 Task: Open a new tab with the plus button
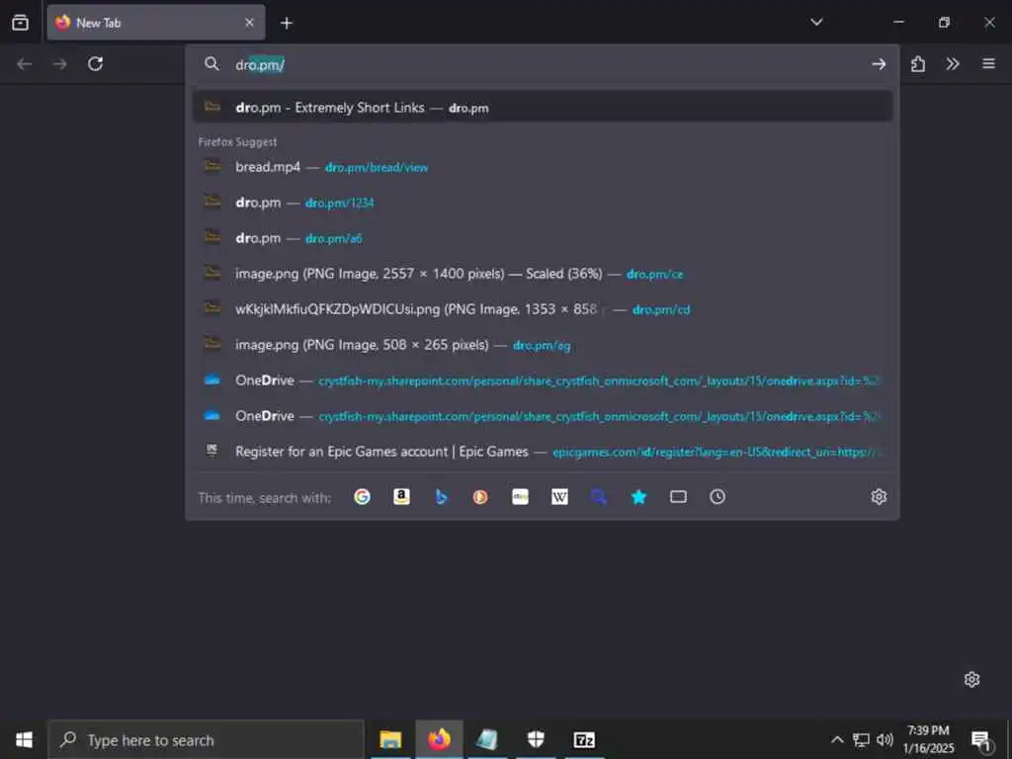287,24
